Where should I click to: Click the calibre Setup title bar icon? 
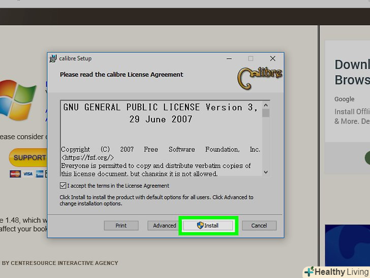pyautogui.click(x=53, y=59)
